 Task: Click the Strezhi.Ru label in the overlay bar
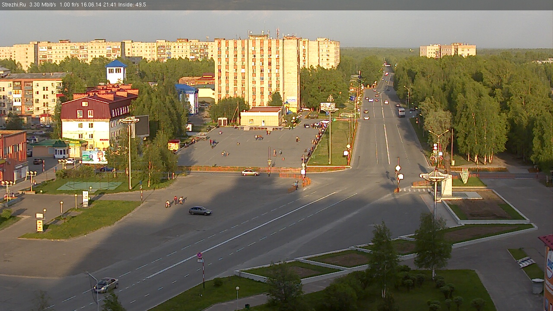[14, 5]
